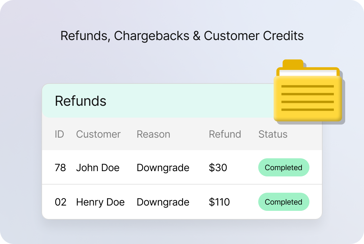The width and height of the screenshot is (364, 244).
Task: Click Downgrade reason in John Doe row
Action: [163, 168]
